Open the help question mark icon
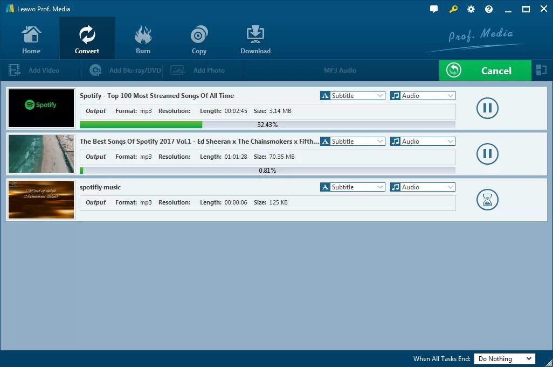Image resolution: width=553 pixels, height=367 pixels. [x=489, y=9]
